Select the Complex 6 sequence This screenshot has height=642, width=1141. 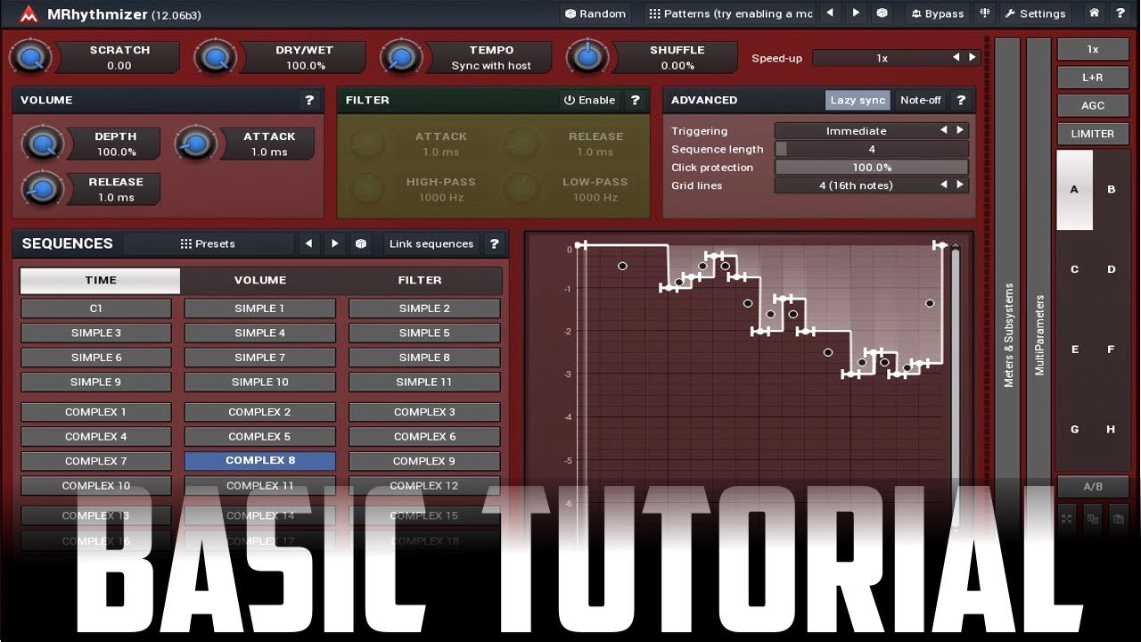(x=424, y=437)
